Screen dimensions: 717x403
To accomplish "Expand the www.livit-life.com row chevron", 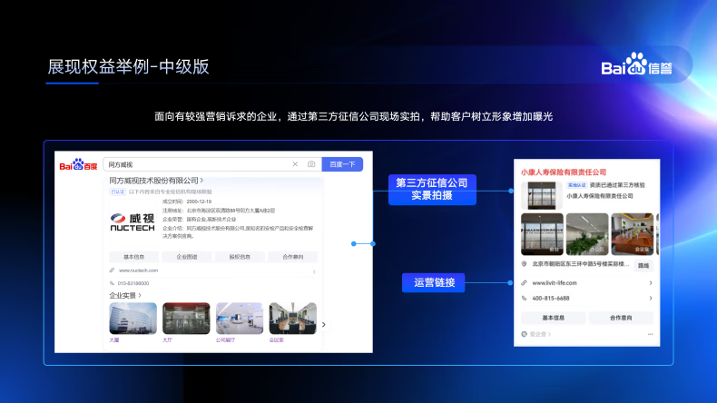I will click(x=650, y=283).
